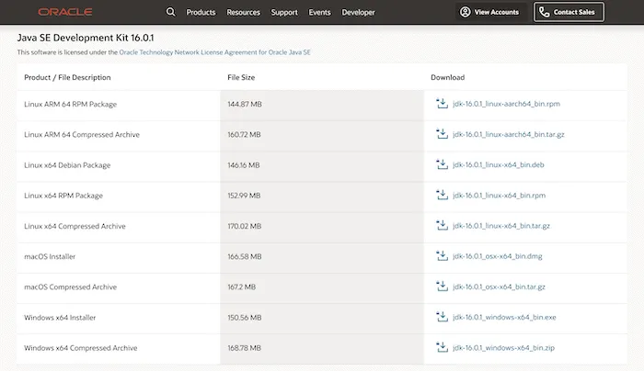Open the Developer menu
The height and width of the screenshot is (371, 644).
[358, 12]
